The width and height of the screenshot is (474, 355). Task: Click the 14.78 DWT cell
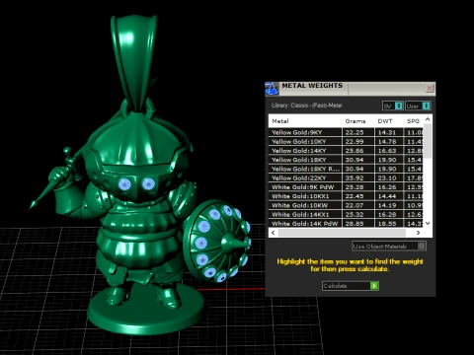(389, 142)
